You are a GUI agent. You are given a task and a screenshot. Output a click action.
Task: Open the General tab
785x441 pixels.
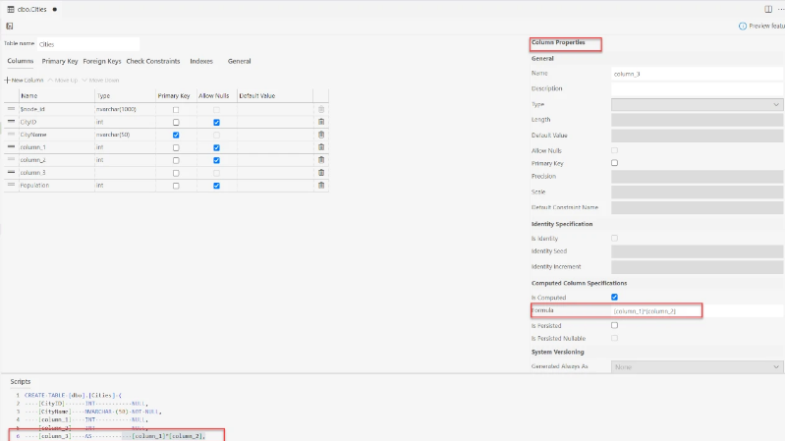[x=240, y=61]
